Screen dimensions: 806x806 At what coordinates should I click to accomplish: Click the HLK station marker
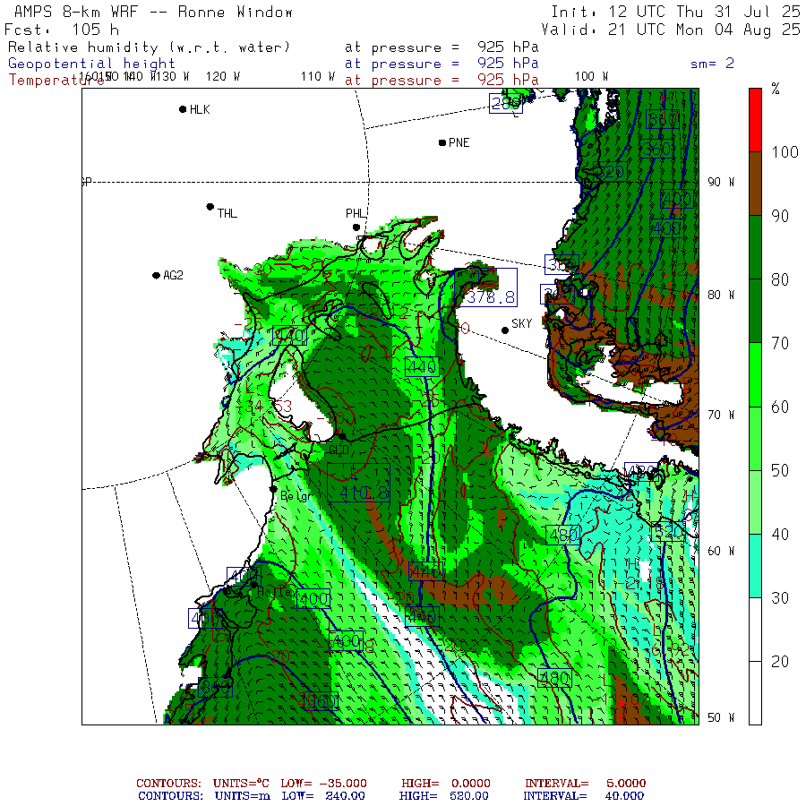point(183,109)
